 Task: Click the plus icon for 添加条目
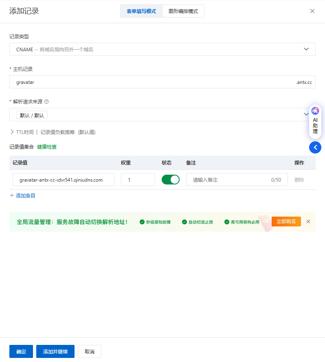[x=12, y=195]
